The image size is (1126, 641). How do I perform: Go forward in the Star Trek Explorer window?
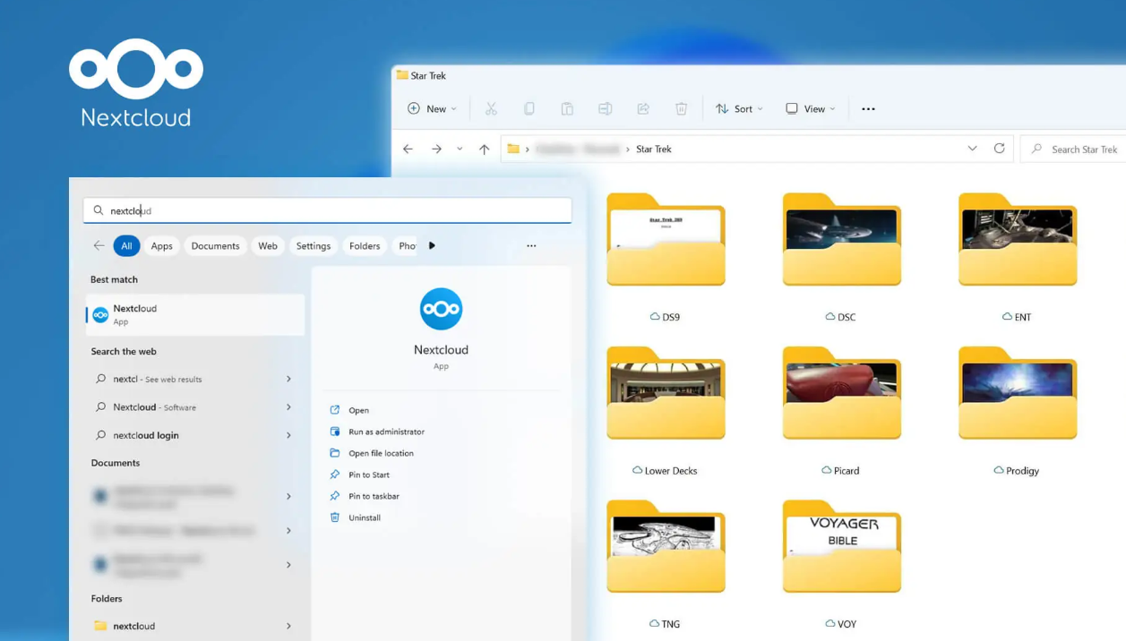coord(436,149)
